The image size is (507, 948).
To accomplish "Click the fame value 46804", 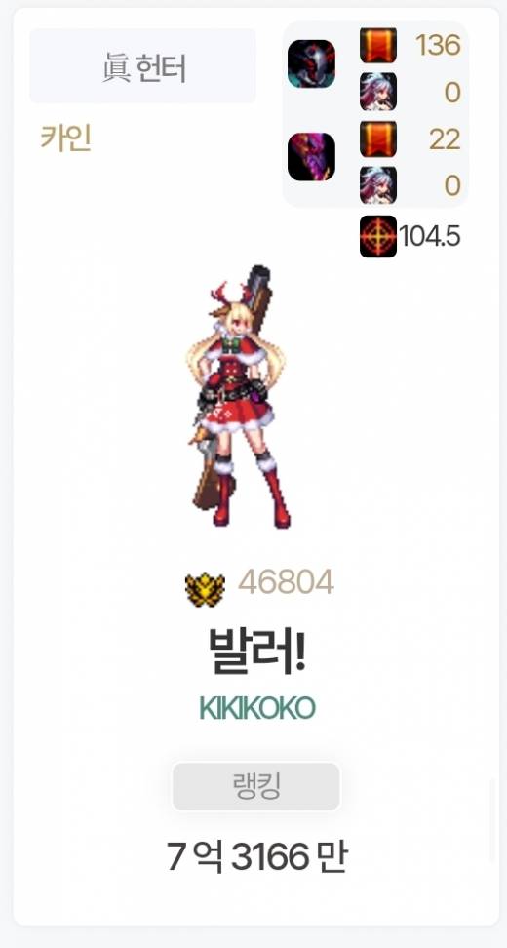I will 286,583.
